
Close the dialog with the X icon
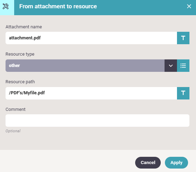(x=189, y=6)
